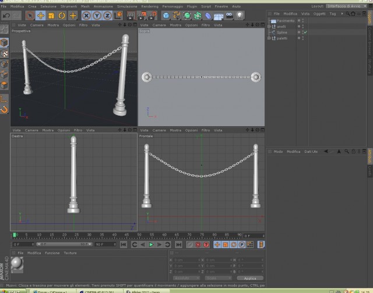Viewport: 373px width, 293px height.
Task: Add a Light bulb object
Action: (x=240, y=16)
